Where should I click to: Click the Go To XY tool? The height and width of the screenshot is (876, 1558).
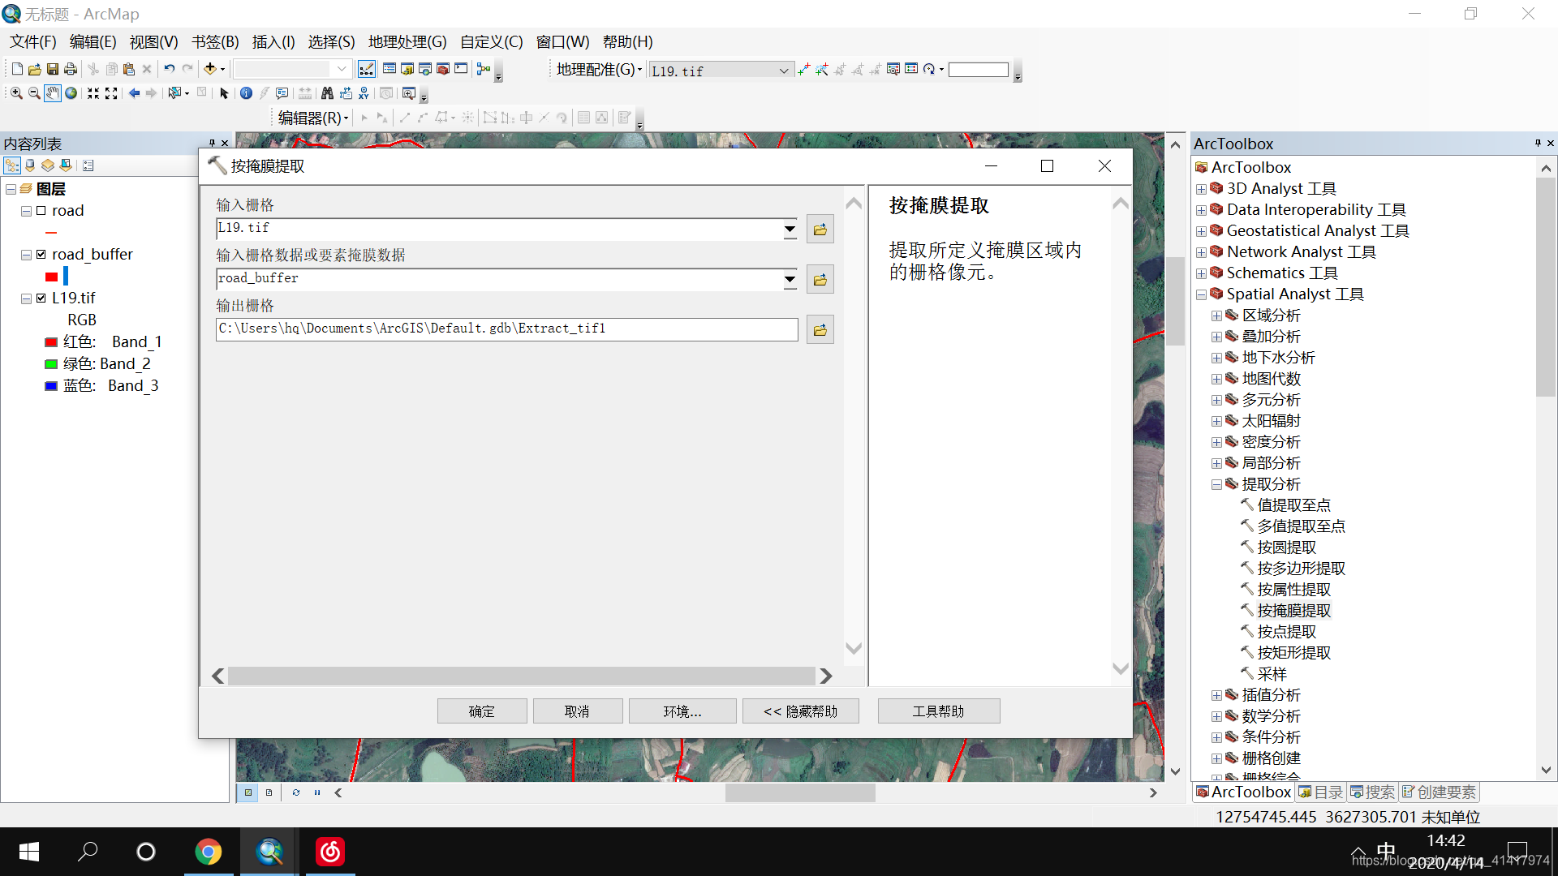tap(364, 93)
